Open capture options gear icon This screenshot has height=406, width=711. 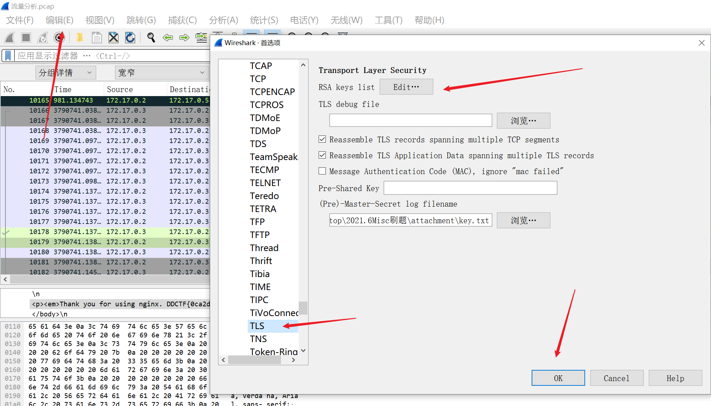coord(59,38)
